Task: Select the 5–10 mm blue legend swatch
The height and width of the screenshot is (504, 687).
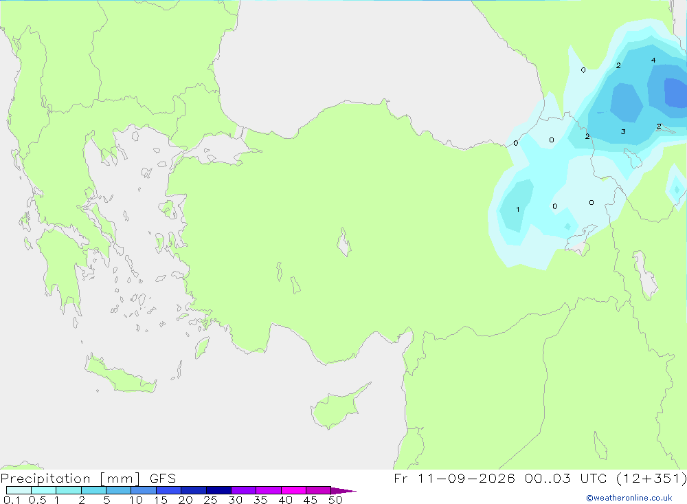Action: [x=118, y=490]
